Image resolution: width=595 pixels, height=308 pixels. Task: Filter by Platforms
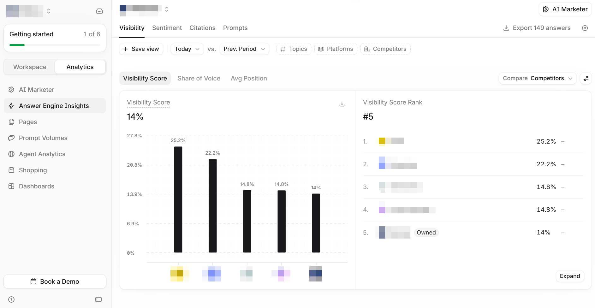click(336, 49)
